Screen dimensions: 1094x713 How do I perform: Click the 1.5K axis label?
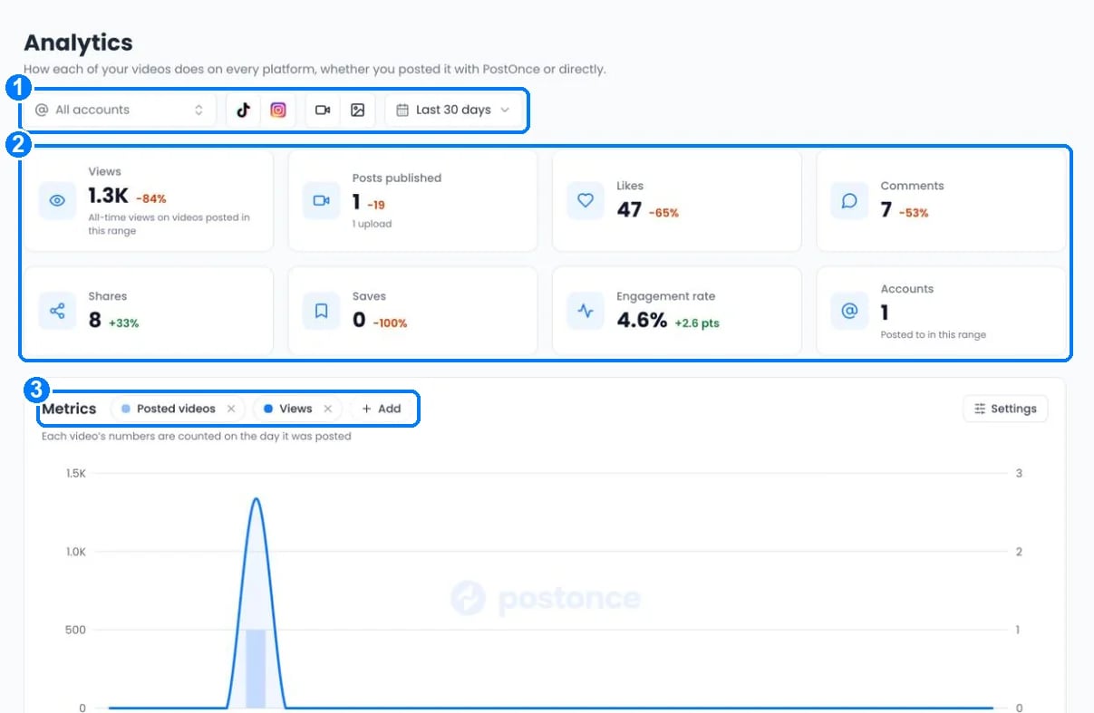tap(75, 473)
